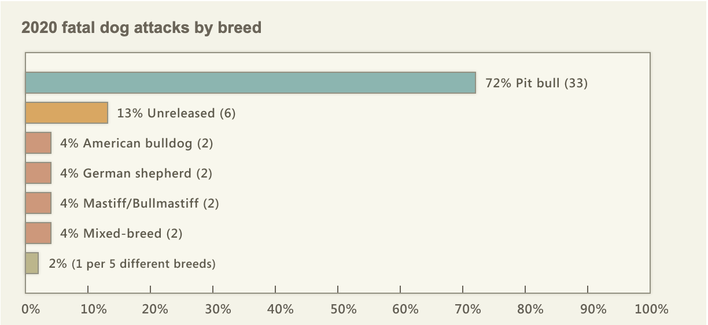Click the '4% Mastiff/Bullmastiff (2)' label

[x=139, y=204]
